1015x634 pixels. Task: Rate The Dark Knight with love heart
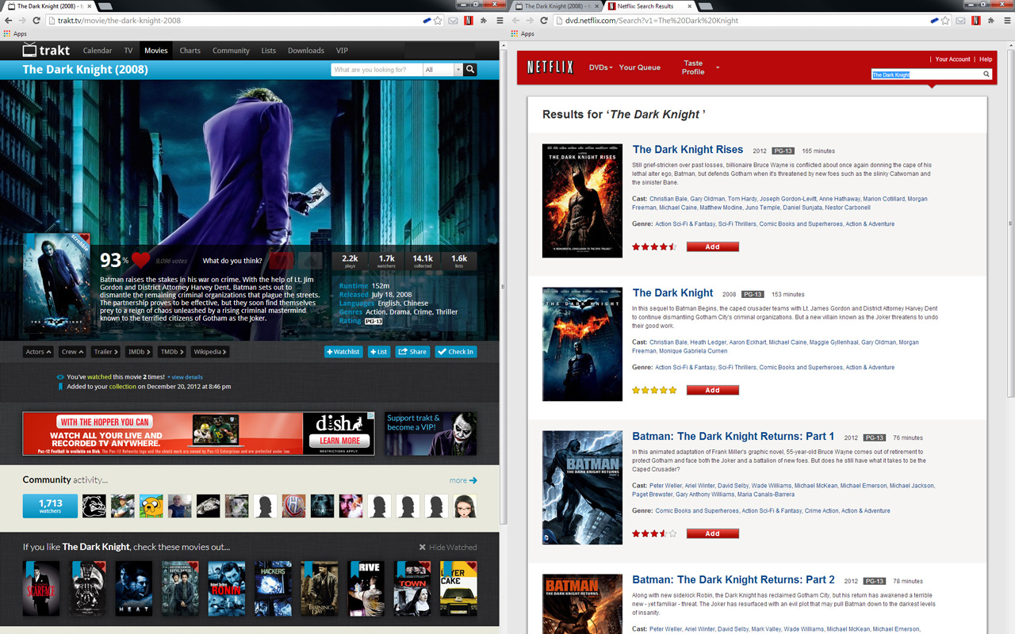(281, 260)
